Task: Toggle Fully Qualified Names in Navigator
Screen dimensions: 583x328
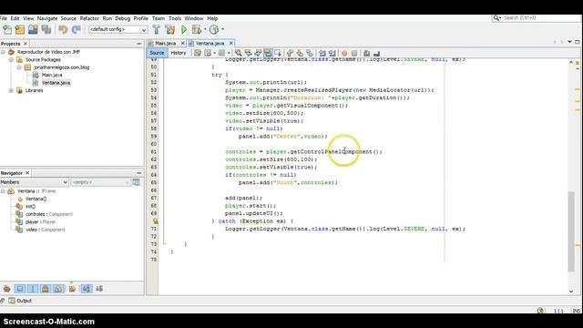Action: tap(72, 289)
